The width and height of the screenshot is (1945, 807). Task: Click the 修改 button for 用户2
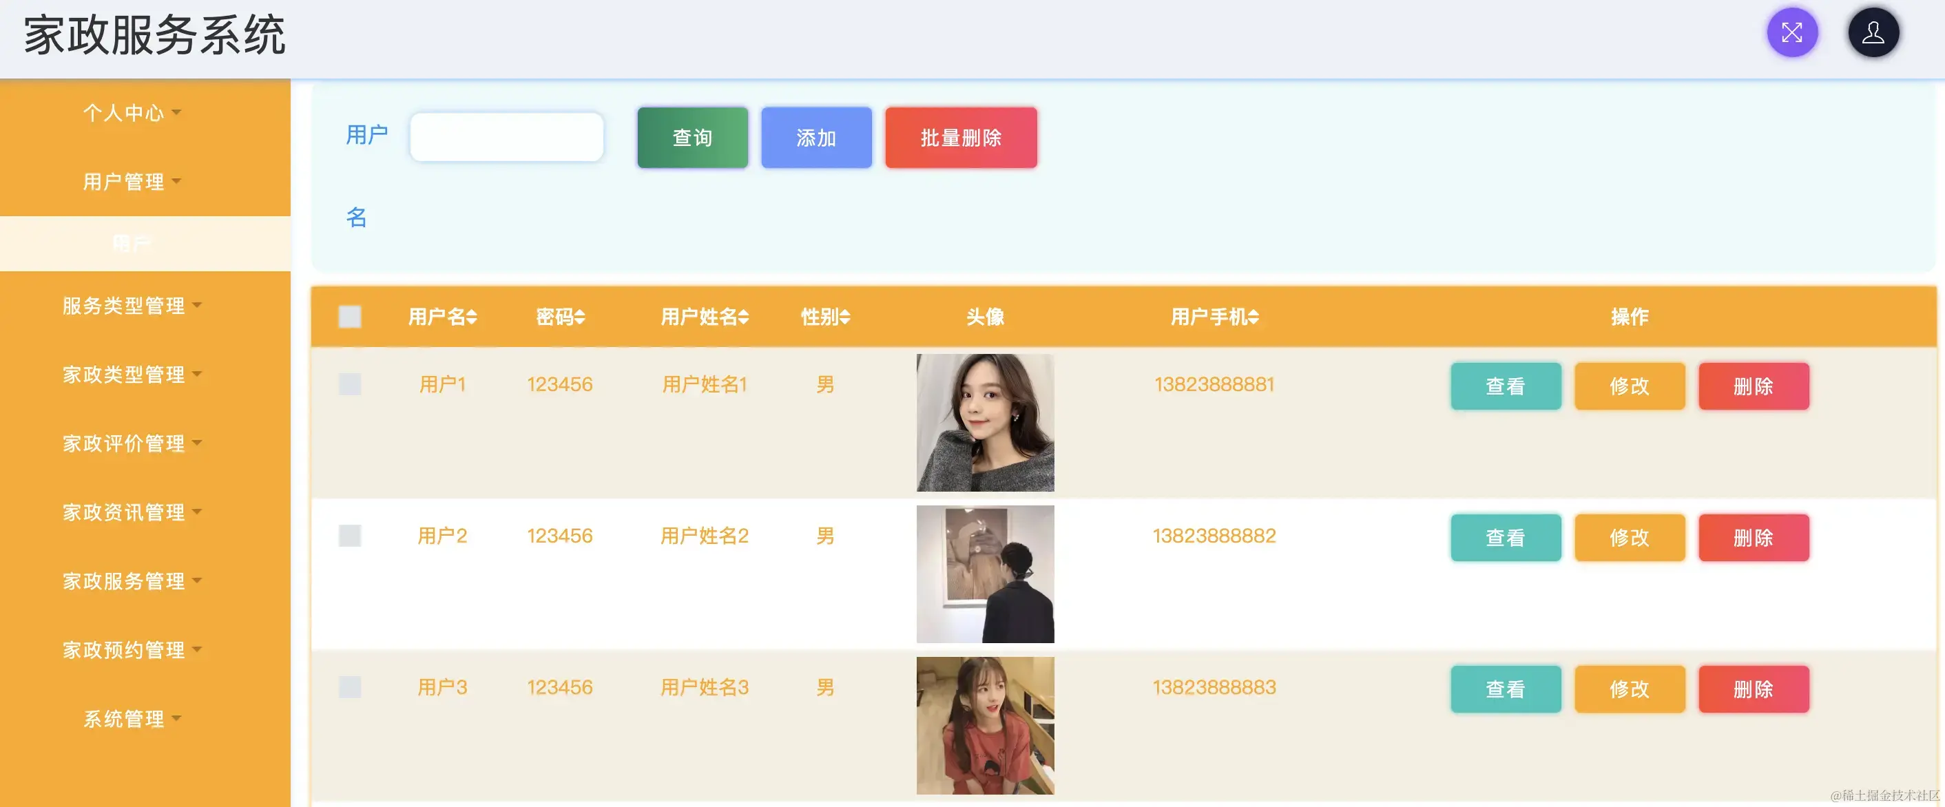point(1630,538)
